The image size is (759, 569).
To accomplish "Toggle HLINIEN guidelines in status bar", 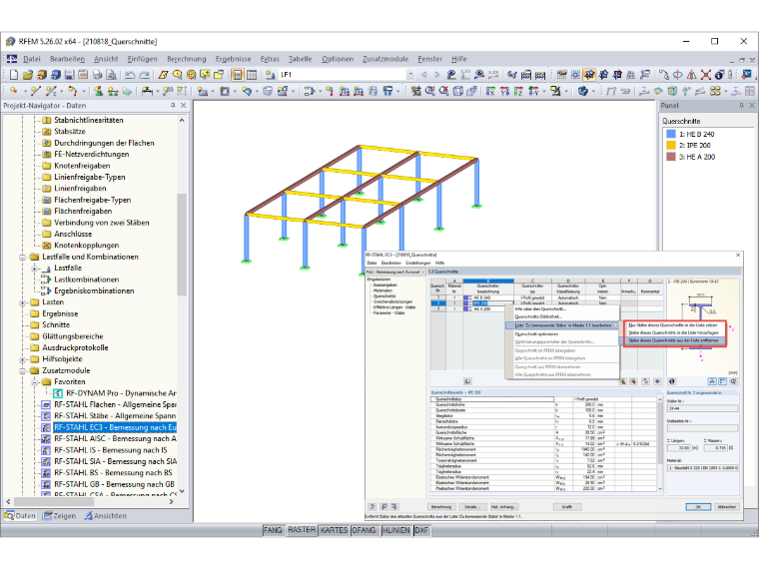I will [395, 530].
